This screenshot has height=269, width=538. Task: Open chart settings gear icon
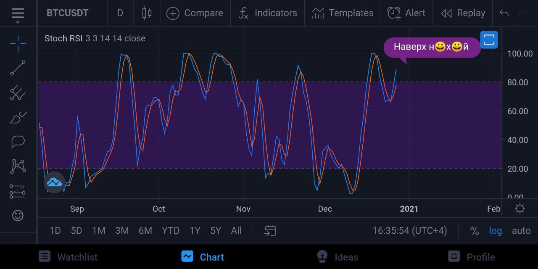click(x=520, y=208)
